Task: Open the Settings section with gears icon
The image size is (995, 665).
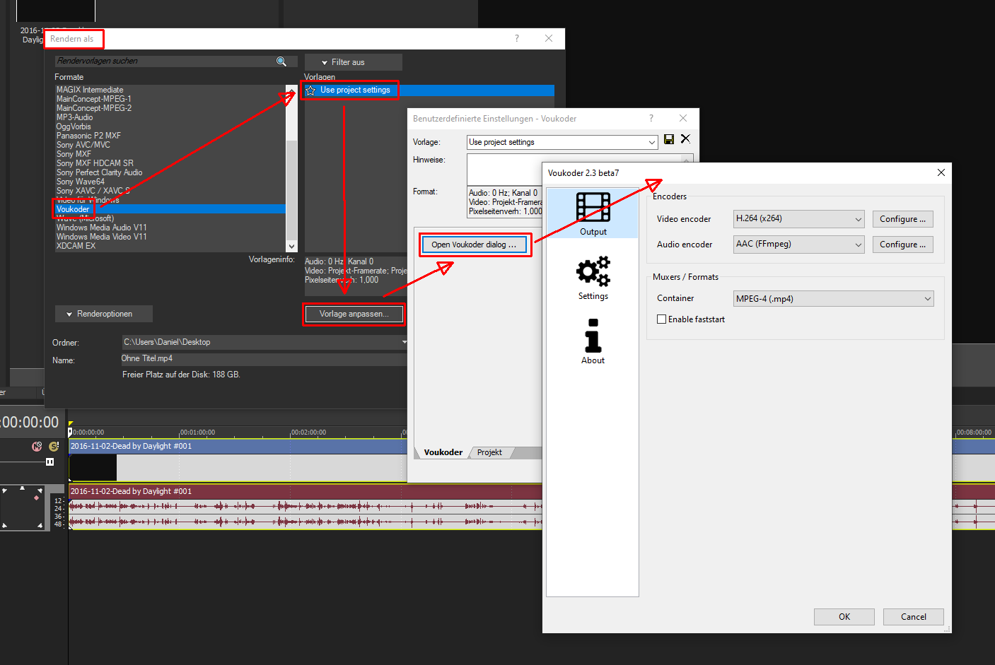Action: click(593, 278)
